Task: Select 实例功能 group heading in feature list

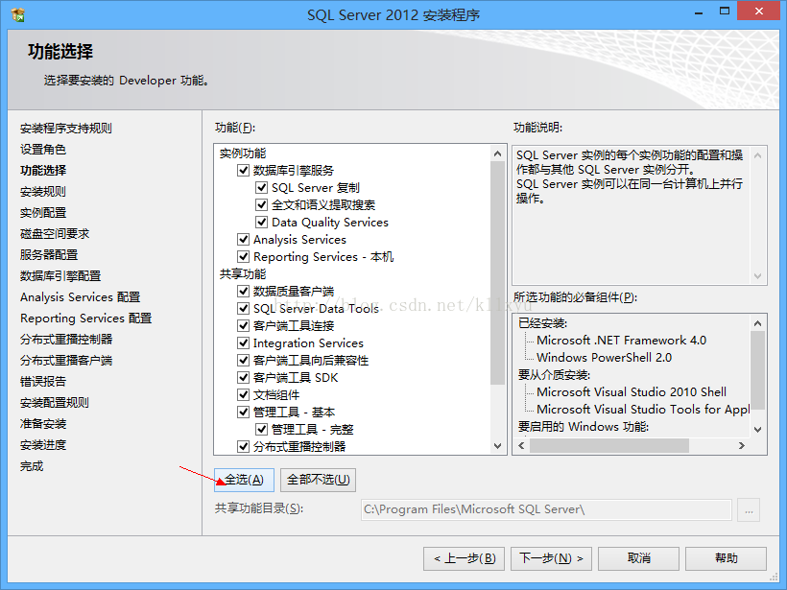Action: pyautogui.click(x=243, y=153)
